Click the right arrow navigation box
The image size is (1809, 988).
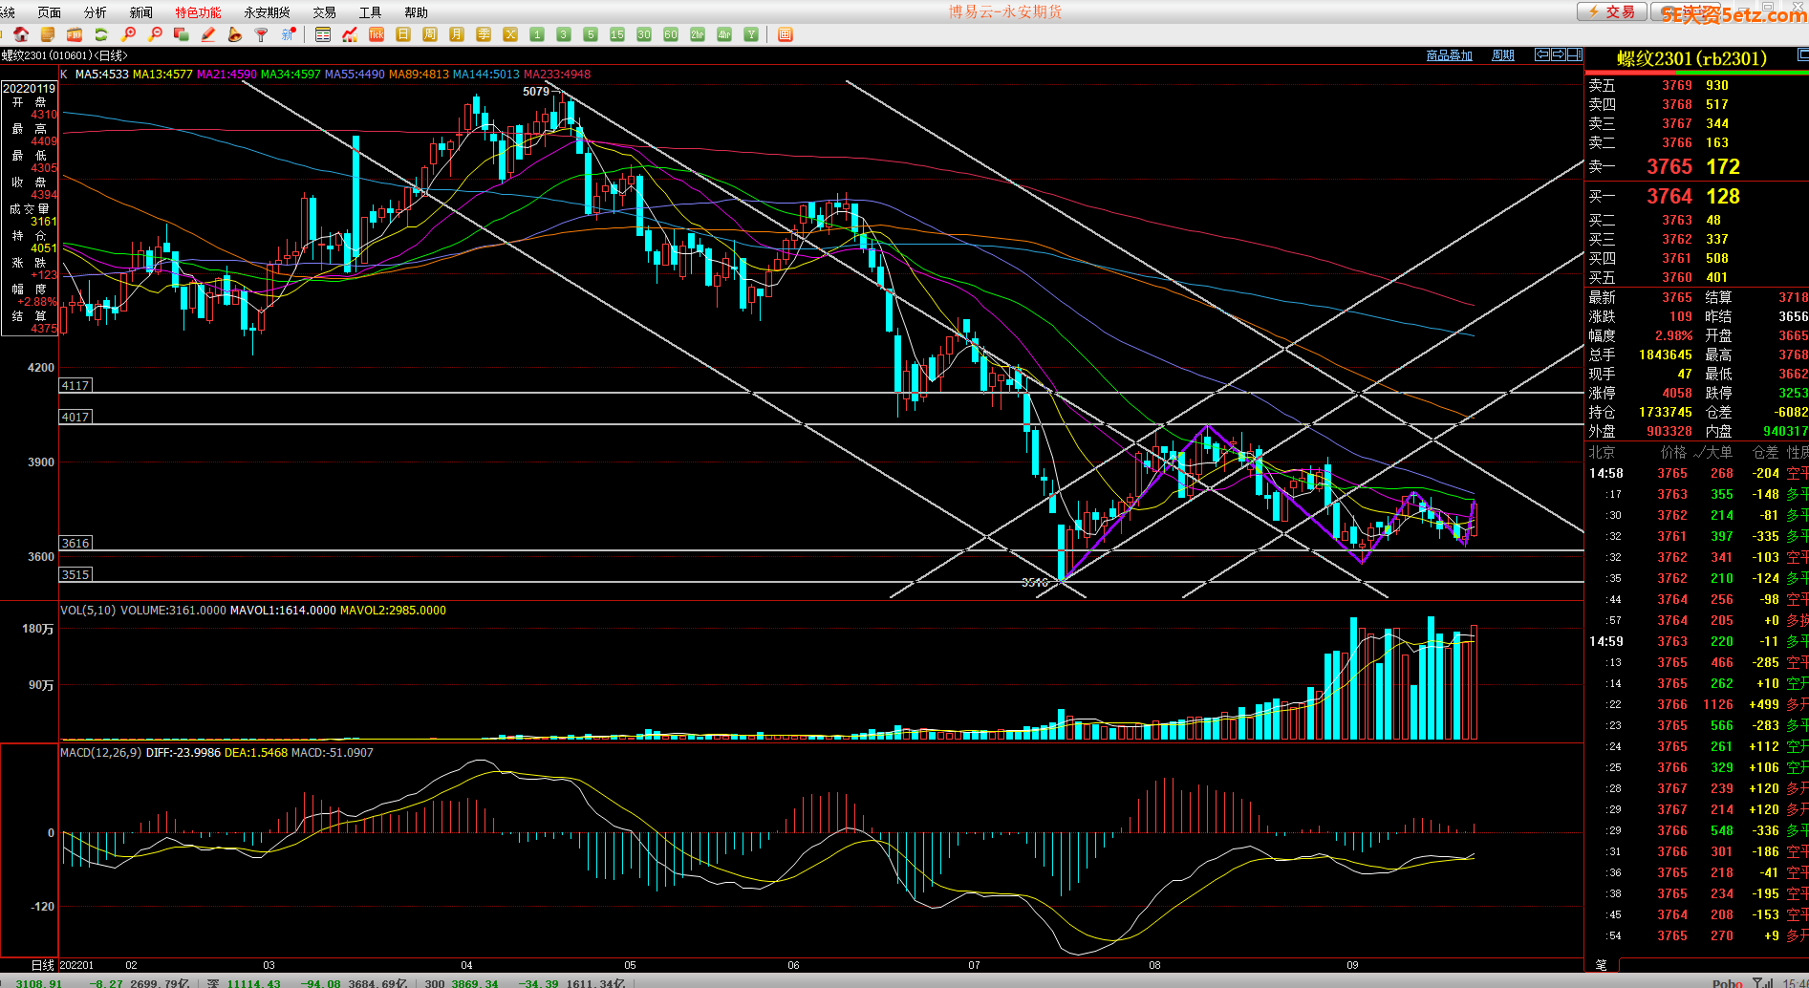coord(1559,54)
